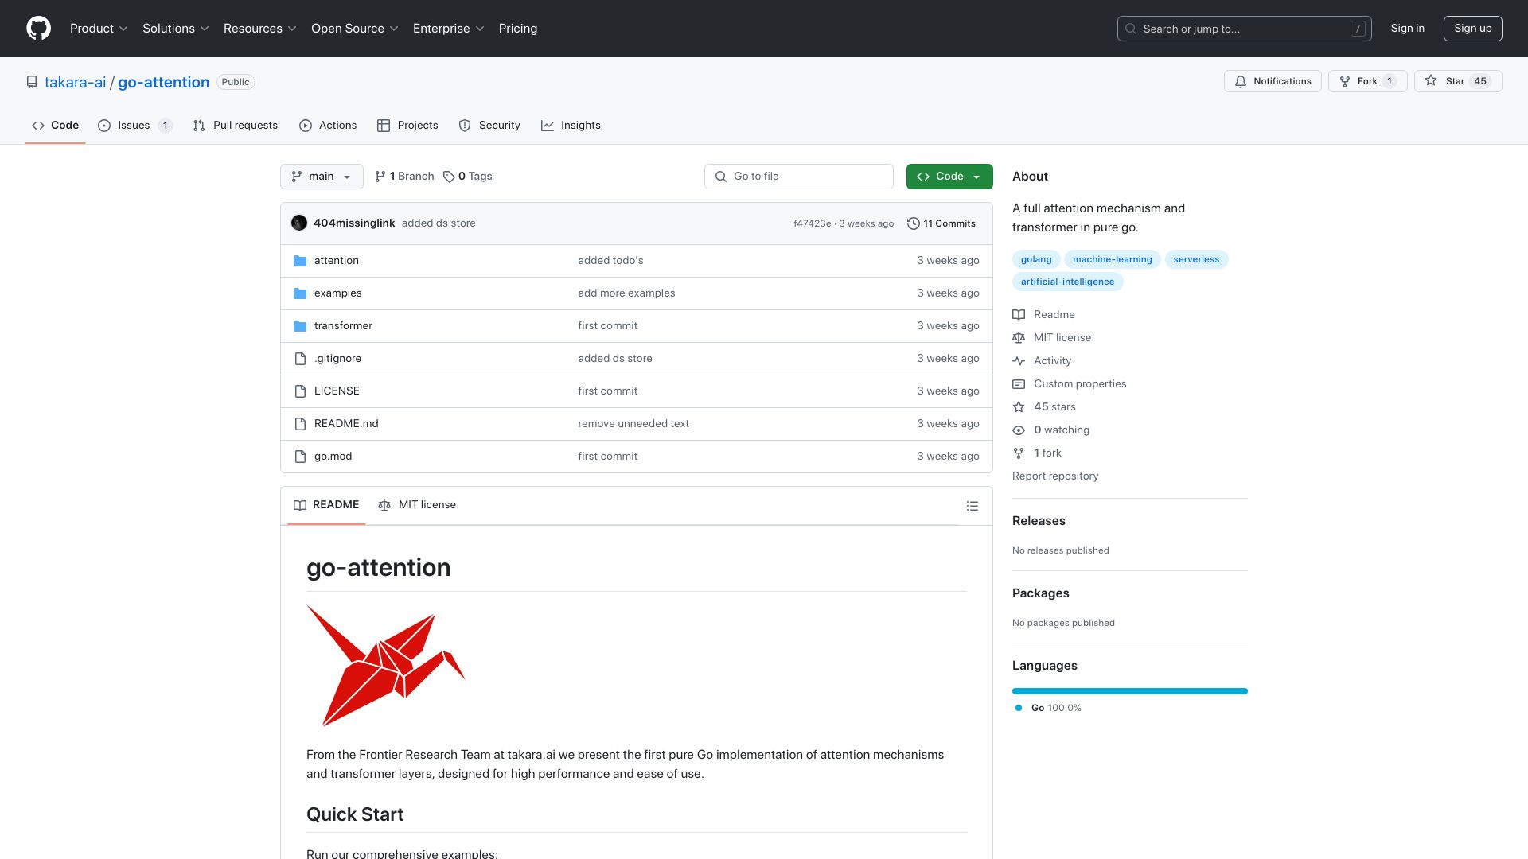Open the README outline list icon

972,506
